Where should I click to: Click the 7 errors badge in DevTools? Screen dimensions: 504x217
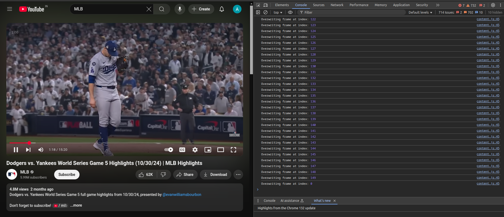461,5
